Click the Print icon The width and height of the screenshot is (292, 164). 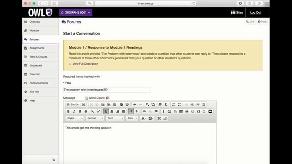(121, 104)
